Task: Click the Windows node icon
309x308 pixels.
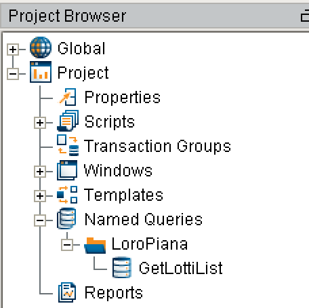Action: tap(67, 170)
